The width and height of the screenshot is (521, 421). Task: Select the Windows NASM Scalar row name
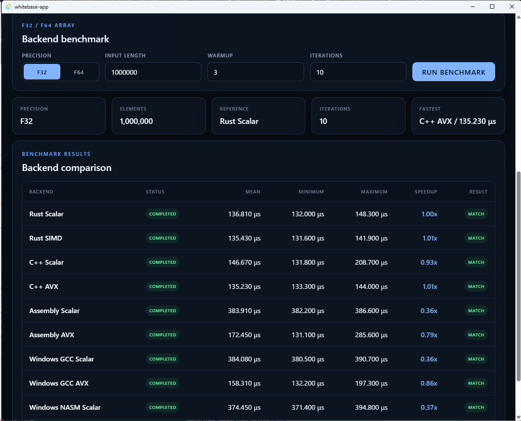click(x=65, y=407)
